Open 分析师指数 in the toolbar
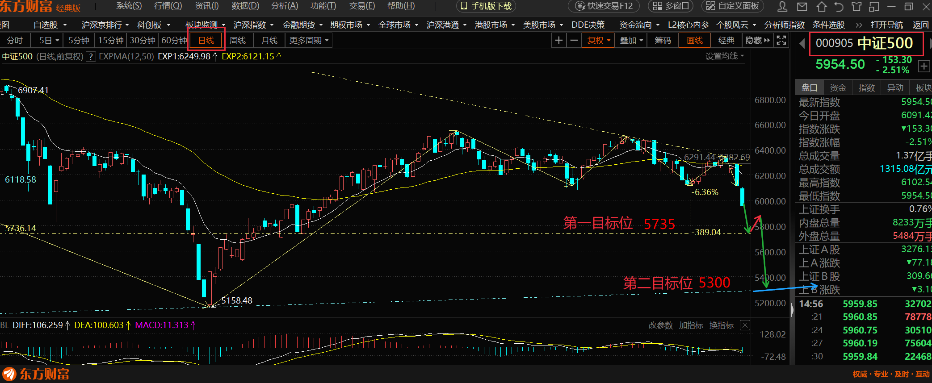 tap(785, 25)
